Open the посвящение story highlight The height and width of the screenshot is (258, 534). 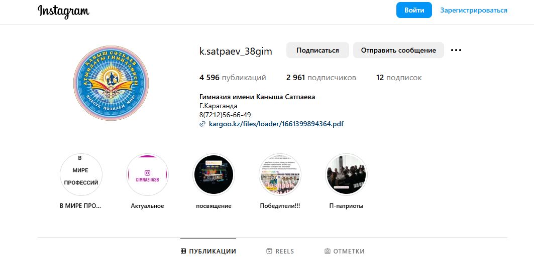click(x=213, y=174)
